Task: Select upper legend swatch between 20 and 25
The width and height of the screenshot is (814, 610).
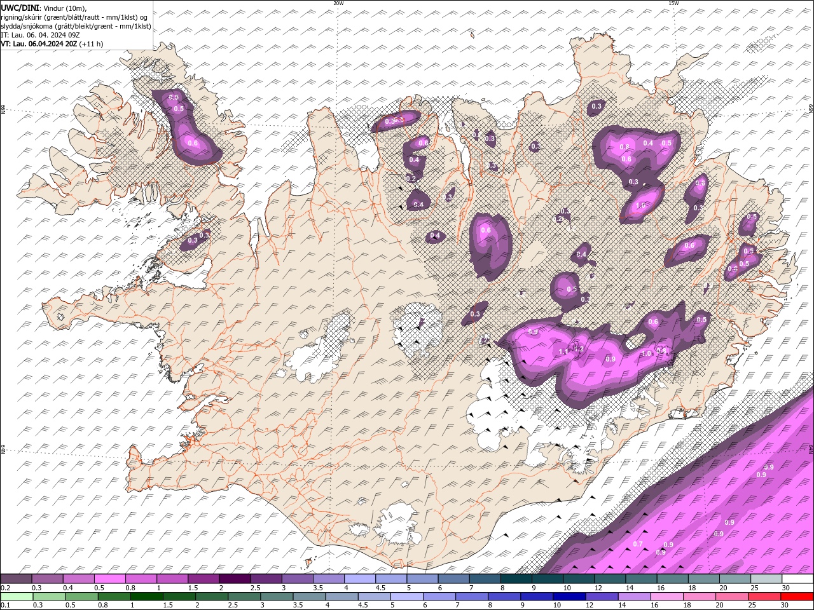Action: click(x=735, y=579)
